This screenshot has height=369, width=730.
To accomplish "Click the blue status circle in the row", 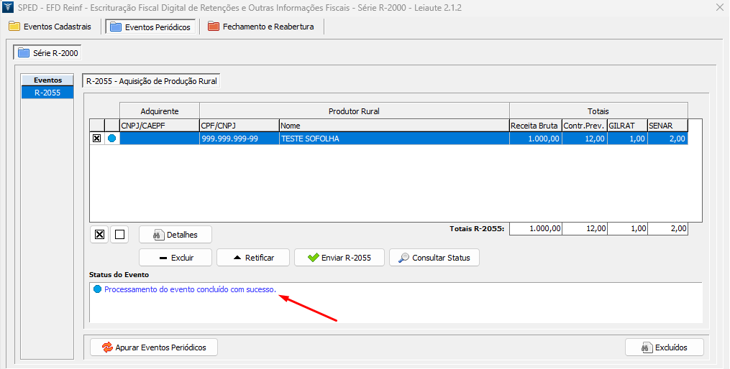I will 111,139.
